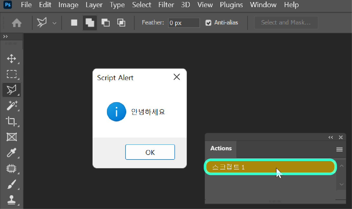Run the 스크립트 1 action button
Image resolution: width=352 pixels, height=209 pixels.
coord(270,167)
